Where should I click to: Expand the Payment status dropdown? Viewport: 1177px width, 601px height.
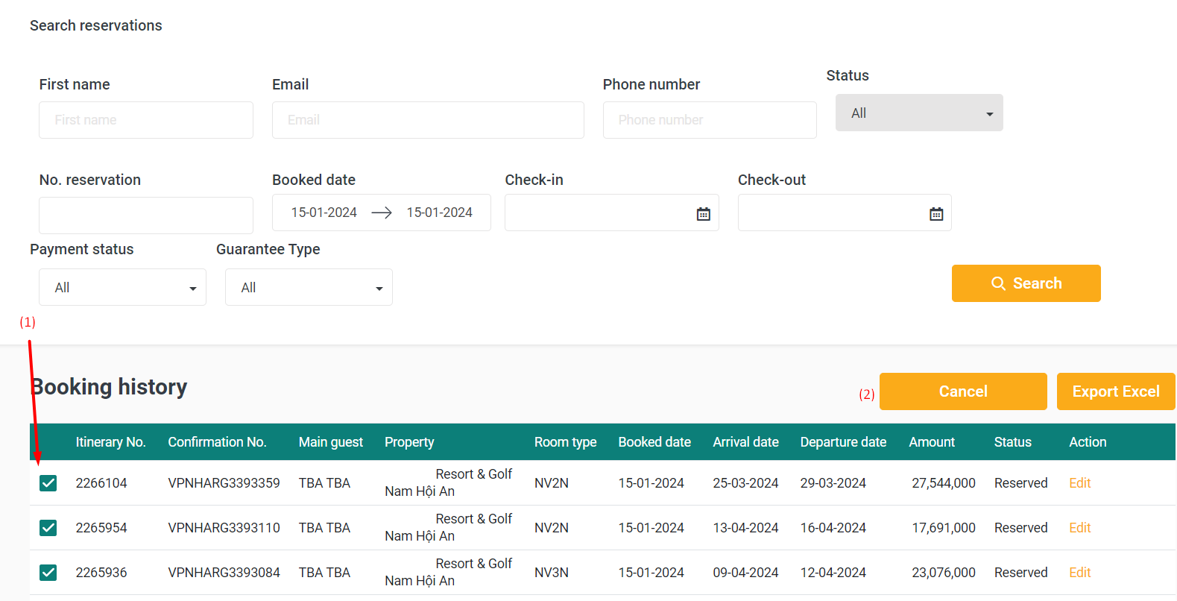[122, 287]
